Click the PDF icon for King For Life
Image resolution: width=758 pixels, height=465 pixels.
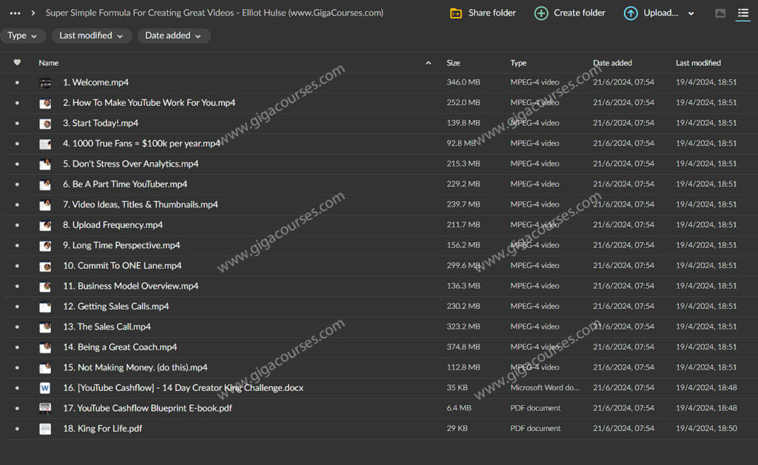tap(45, 429)
